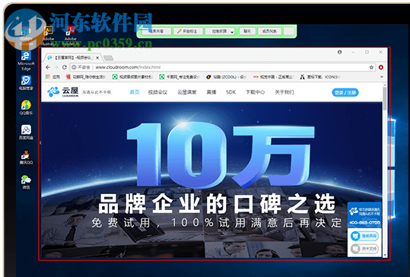This screenshot has width=410, height=277.
Task: Select the 下载中心 nav item
Action: click(x=256, y=92)
